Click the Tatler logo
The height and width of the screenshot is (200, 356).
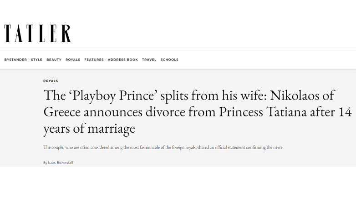click(x=38, y=34)
